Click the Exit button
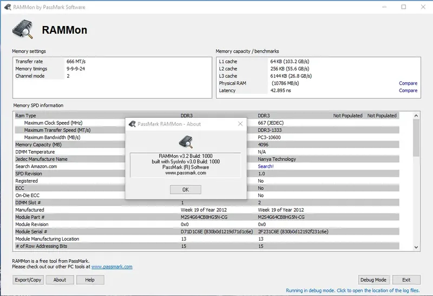433x296 pixels. 406,280
